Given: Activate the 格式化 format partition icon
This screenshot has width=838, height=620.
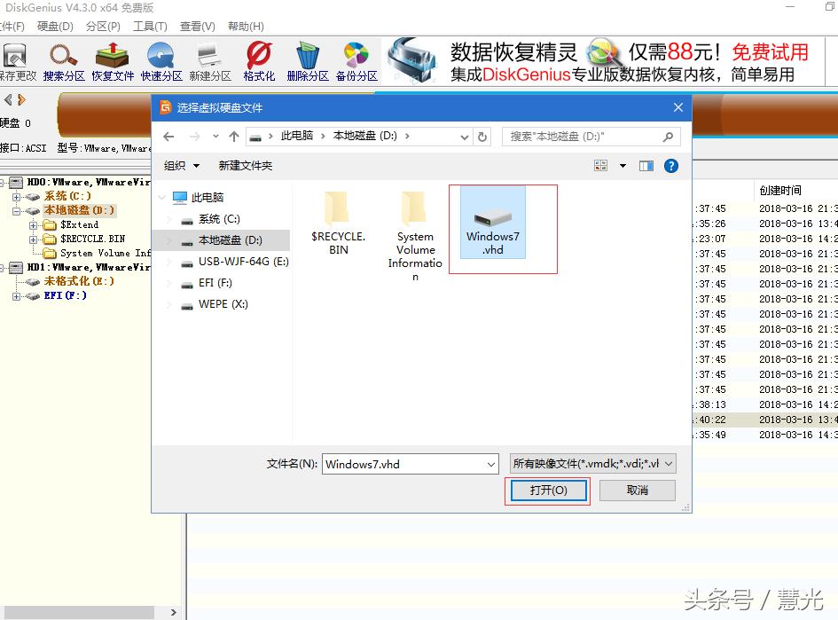Looking at the screenshot, I should [x=258, y=59].
